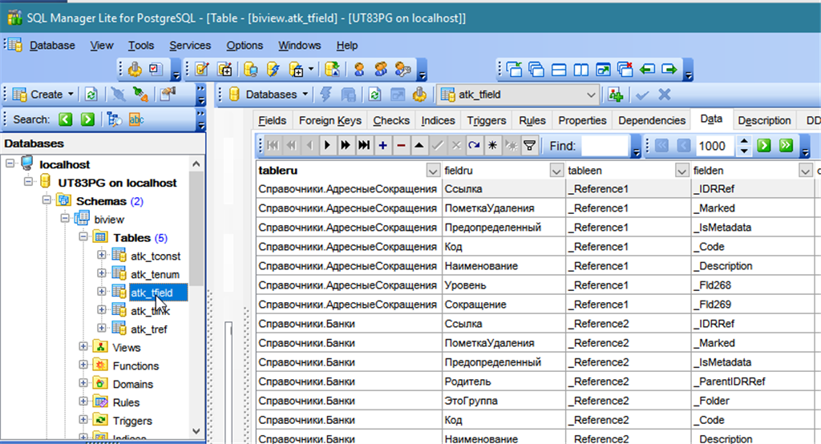Click the Find input field
The image size is (821, 444).
click(605, 146)
